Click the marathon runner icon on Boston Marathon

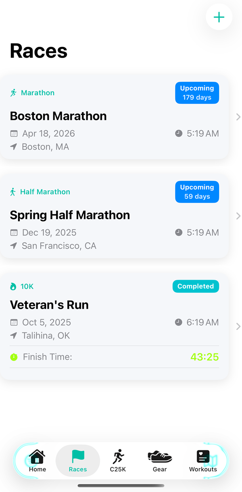click(x=14, y=92)
